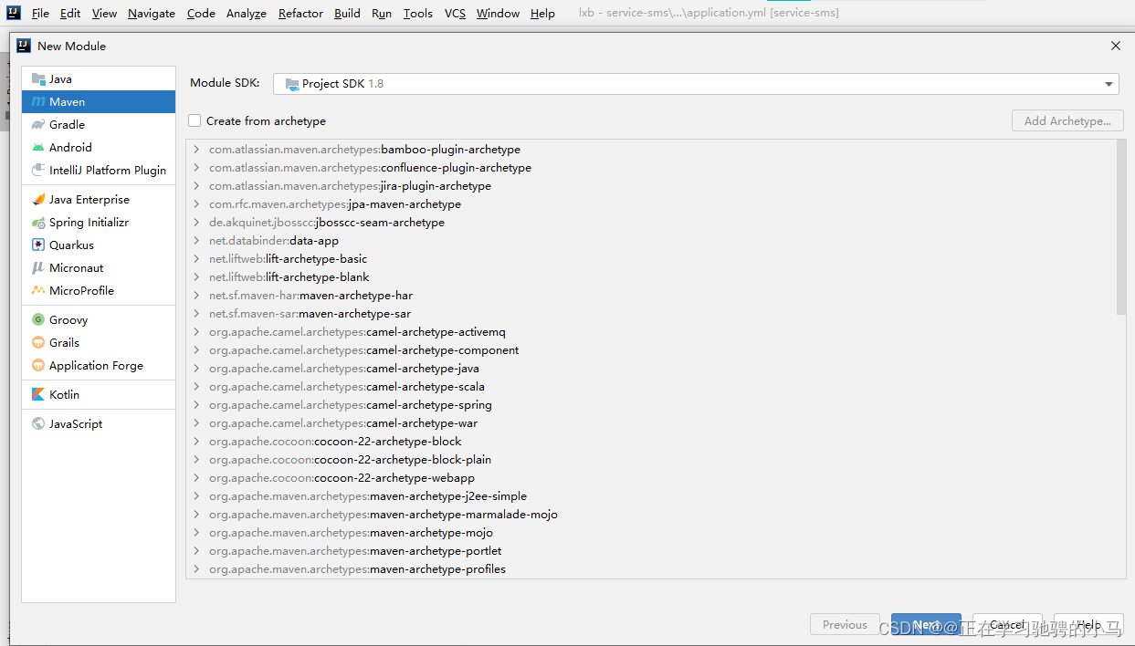Viewport: 1135px width, 646px height.
Task: Select maven-archetype-sar row
Action: [x=651, y=313]
